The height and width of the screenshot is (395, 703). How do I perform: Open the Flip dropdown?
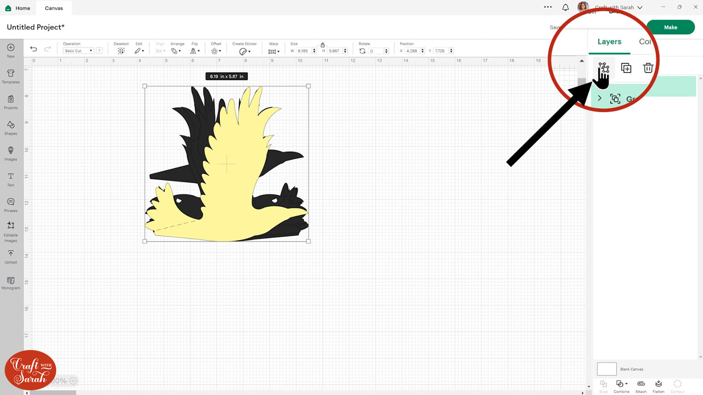(x=195, y=51)
